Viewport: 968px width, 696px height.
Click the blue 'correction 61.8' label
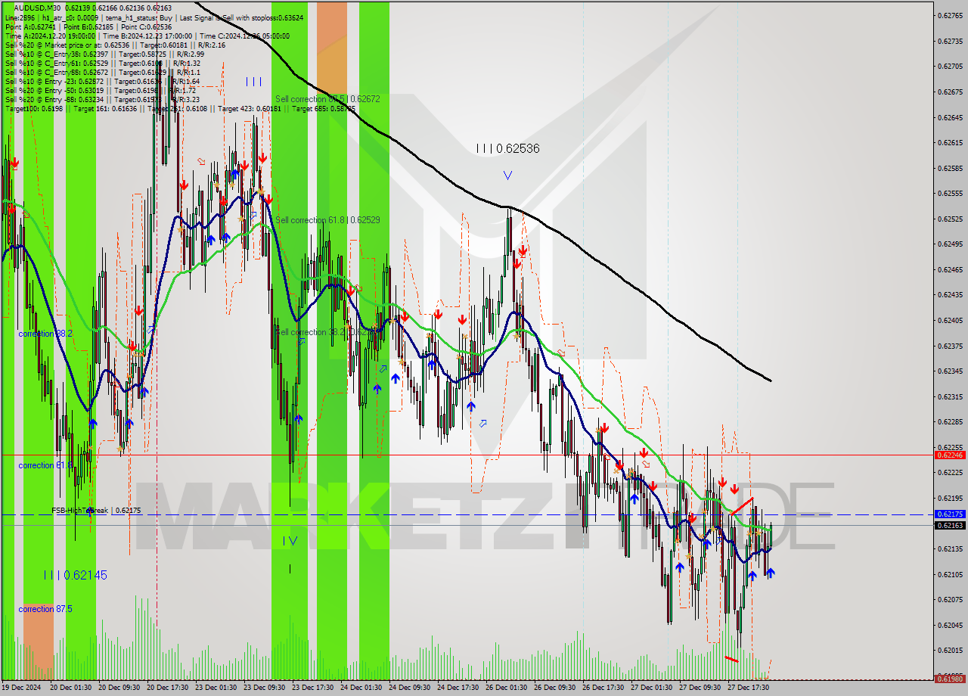tap(45, 465)
